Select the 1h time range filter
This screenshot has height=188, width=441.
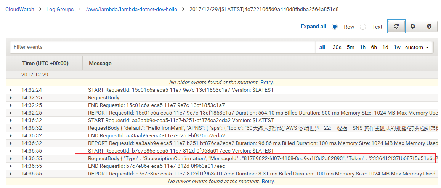point(362,47)
